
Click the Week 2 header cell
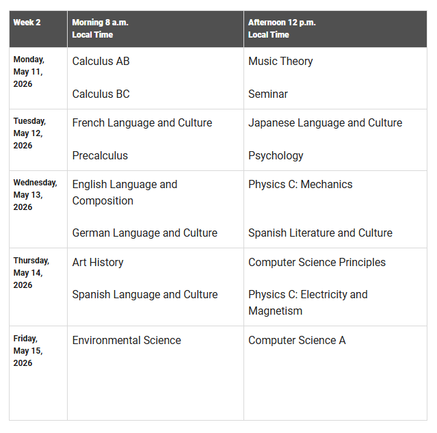(x=27, y=23)
